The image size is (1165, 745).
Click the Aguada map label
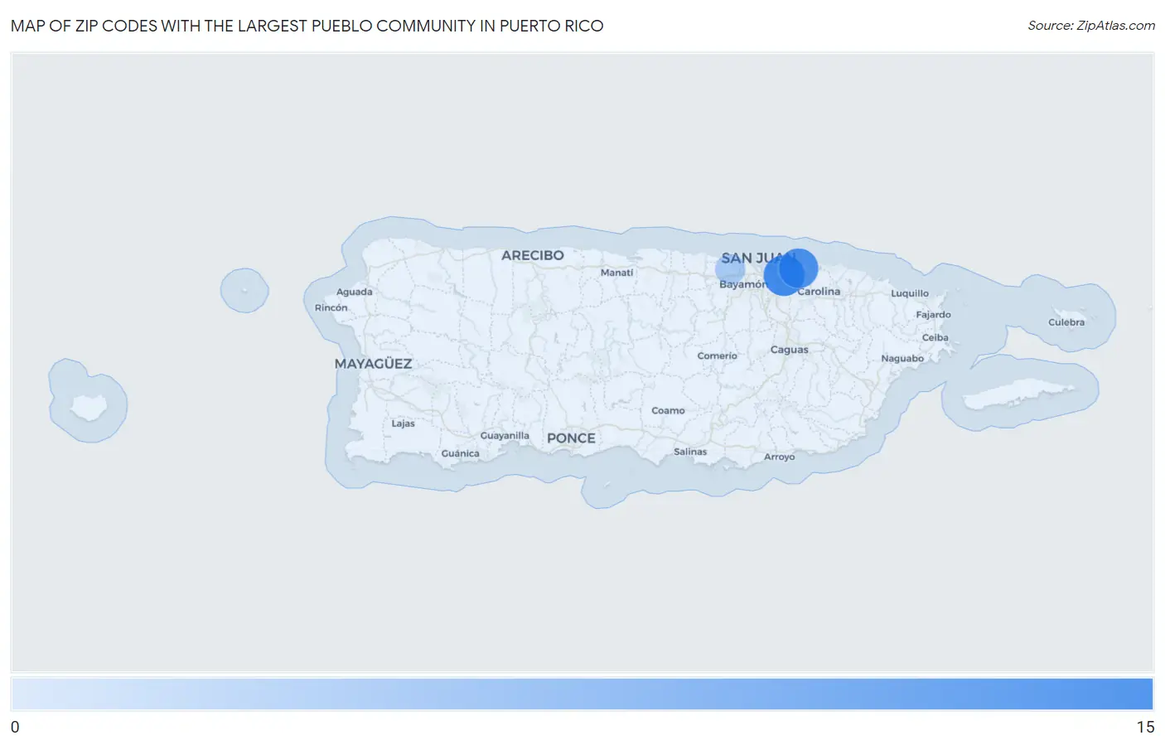pyautogui.click(x=354, y=292)
